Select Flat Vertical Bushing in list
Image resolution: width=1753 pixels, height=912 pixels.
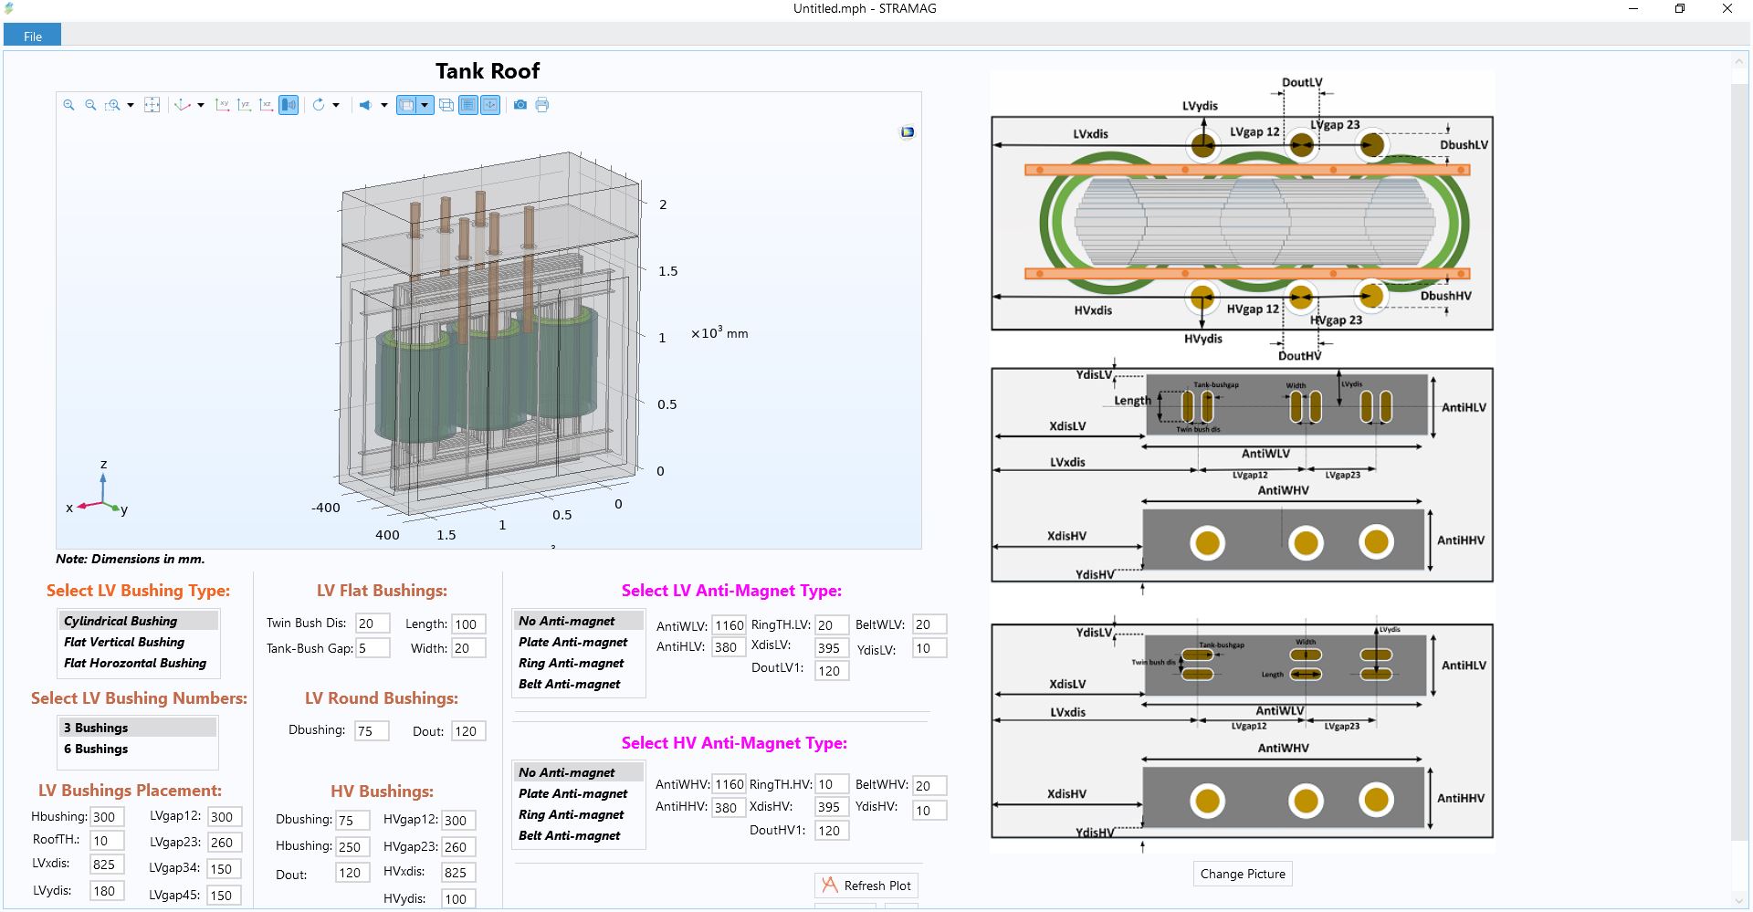point(124,642)
